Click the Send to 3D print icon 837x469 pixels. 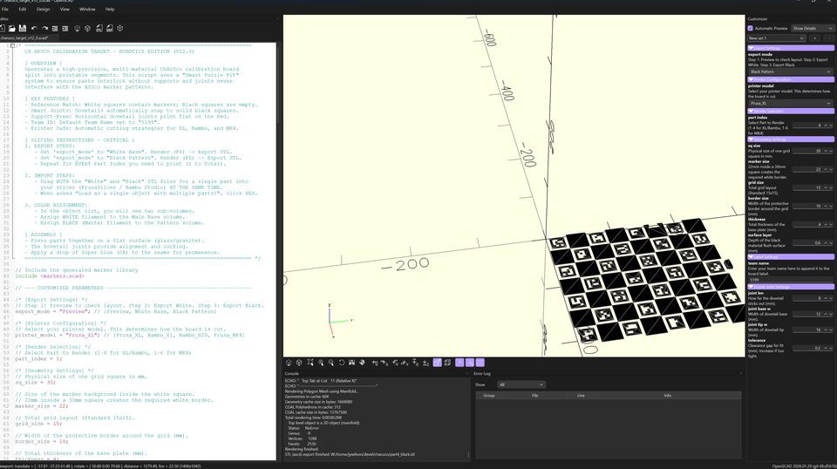tap(120, 28)
